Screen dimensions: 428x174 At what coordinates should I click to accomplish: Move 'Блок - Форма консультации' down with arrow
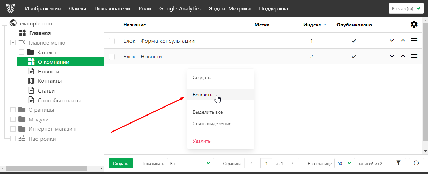(x=392, y=41)
